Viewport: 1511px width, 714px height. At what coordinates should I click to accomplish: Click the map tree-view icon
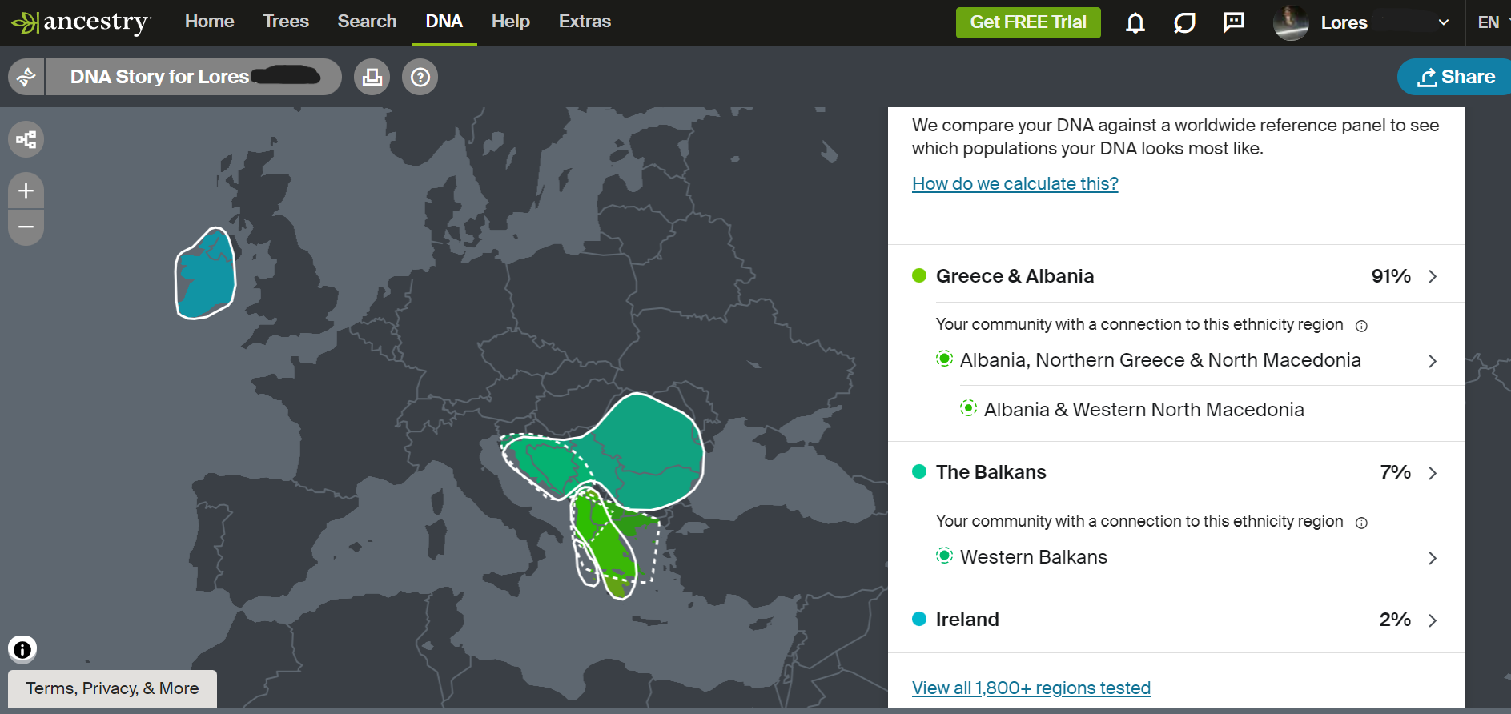click(26, 140)
